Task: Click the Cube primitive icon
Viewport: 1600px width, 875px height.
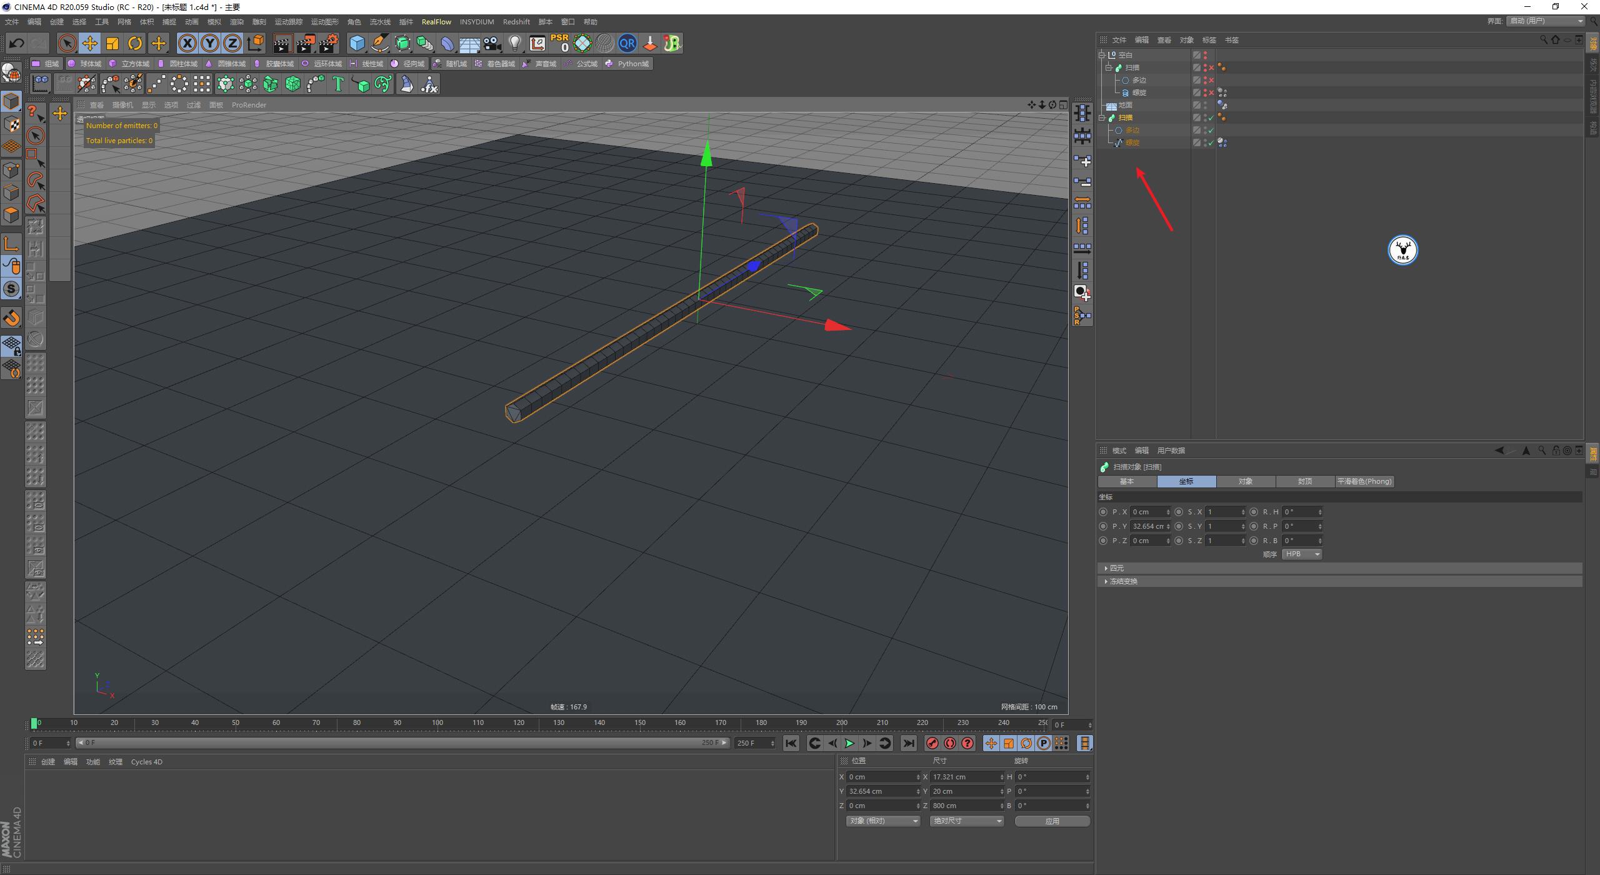Action: (357, 43)
